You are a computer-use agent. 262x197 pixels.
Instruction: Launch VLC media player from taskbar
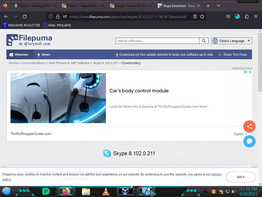[x=106, y=191]
